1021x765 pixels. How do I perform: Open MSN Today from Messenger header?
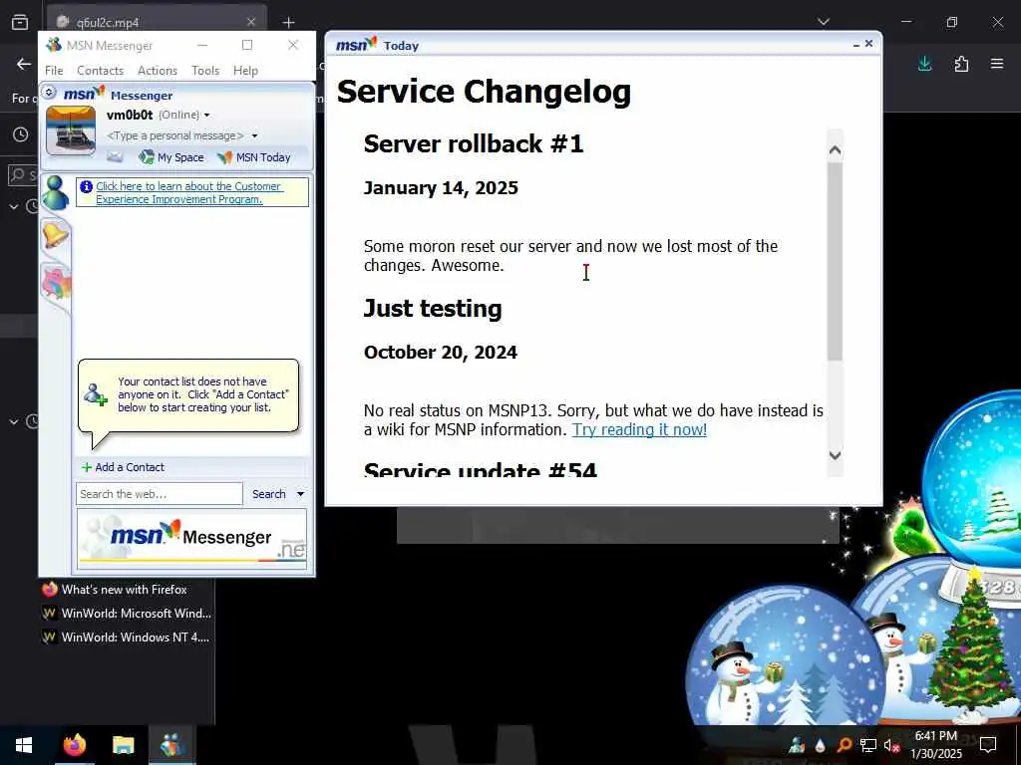tap(254, 156)
